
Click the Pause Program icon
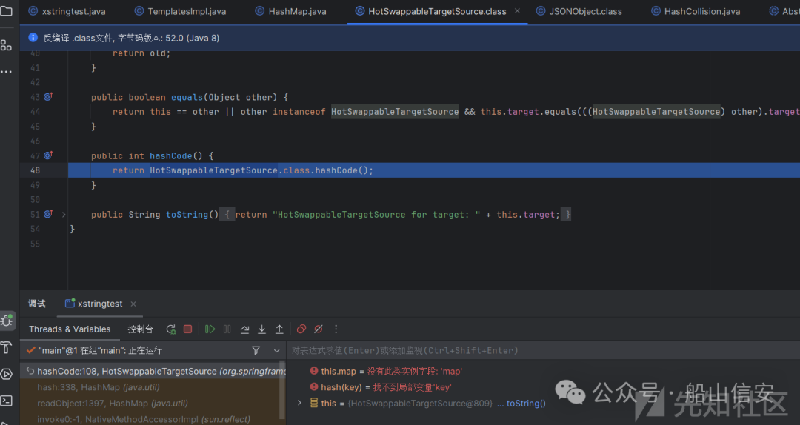click(x=227, y=329)
